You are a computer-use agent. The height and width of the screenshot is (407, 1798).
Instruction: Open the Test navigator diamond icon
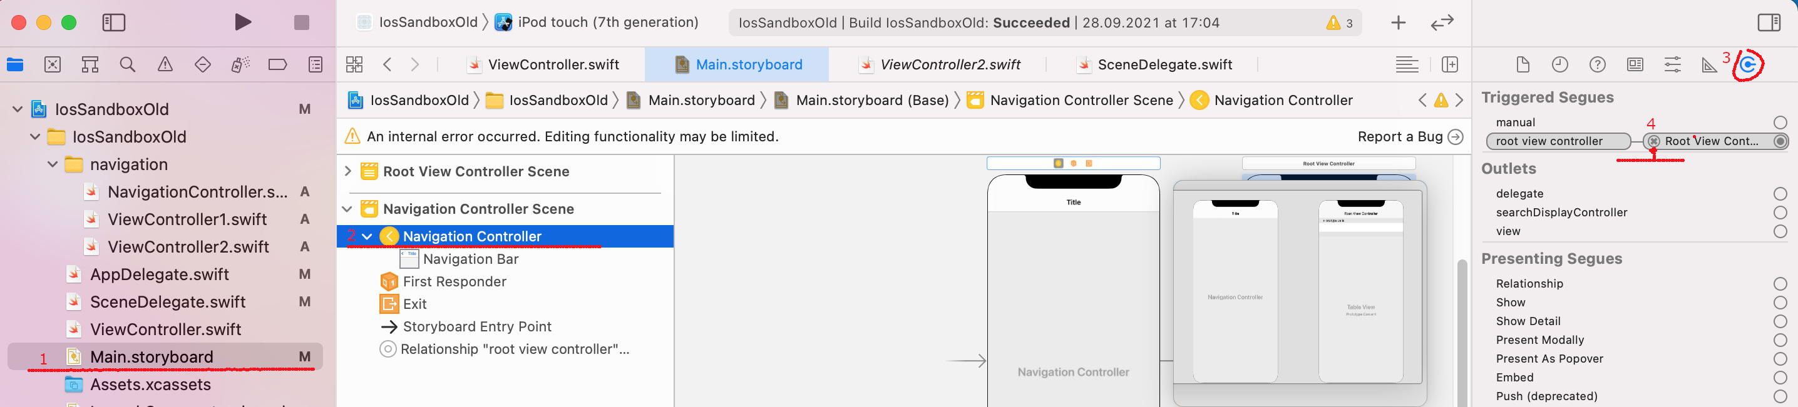(x=203, y=65)
